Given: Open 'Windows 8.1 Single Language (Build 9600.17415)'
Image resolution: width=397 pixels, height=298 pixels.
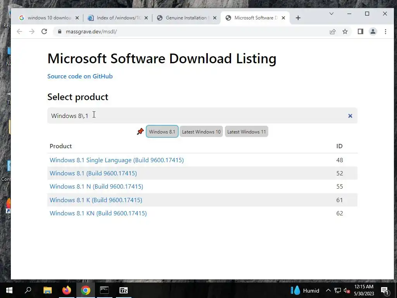Looking at the screenshot, I should point(117,160).
